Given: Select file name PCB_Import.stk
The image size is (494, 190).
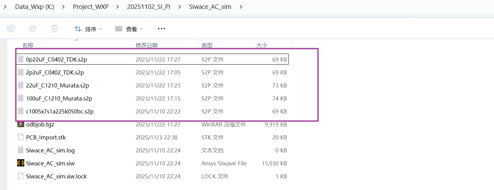Looking at the screenshot, I should (x=46, y=137).
